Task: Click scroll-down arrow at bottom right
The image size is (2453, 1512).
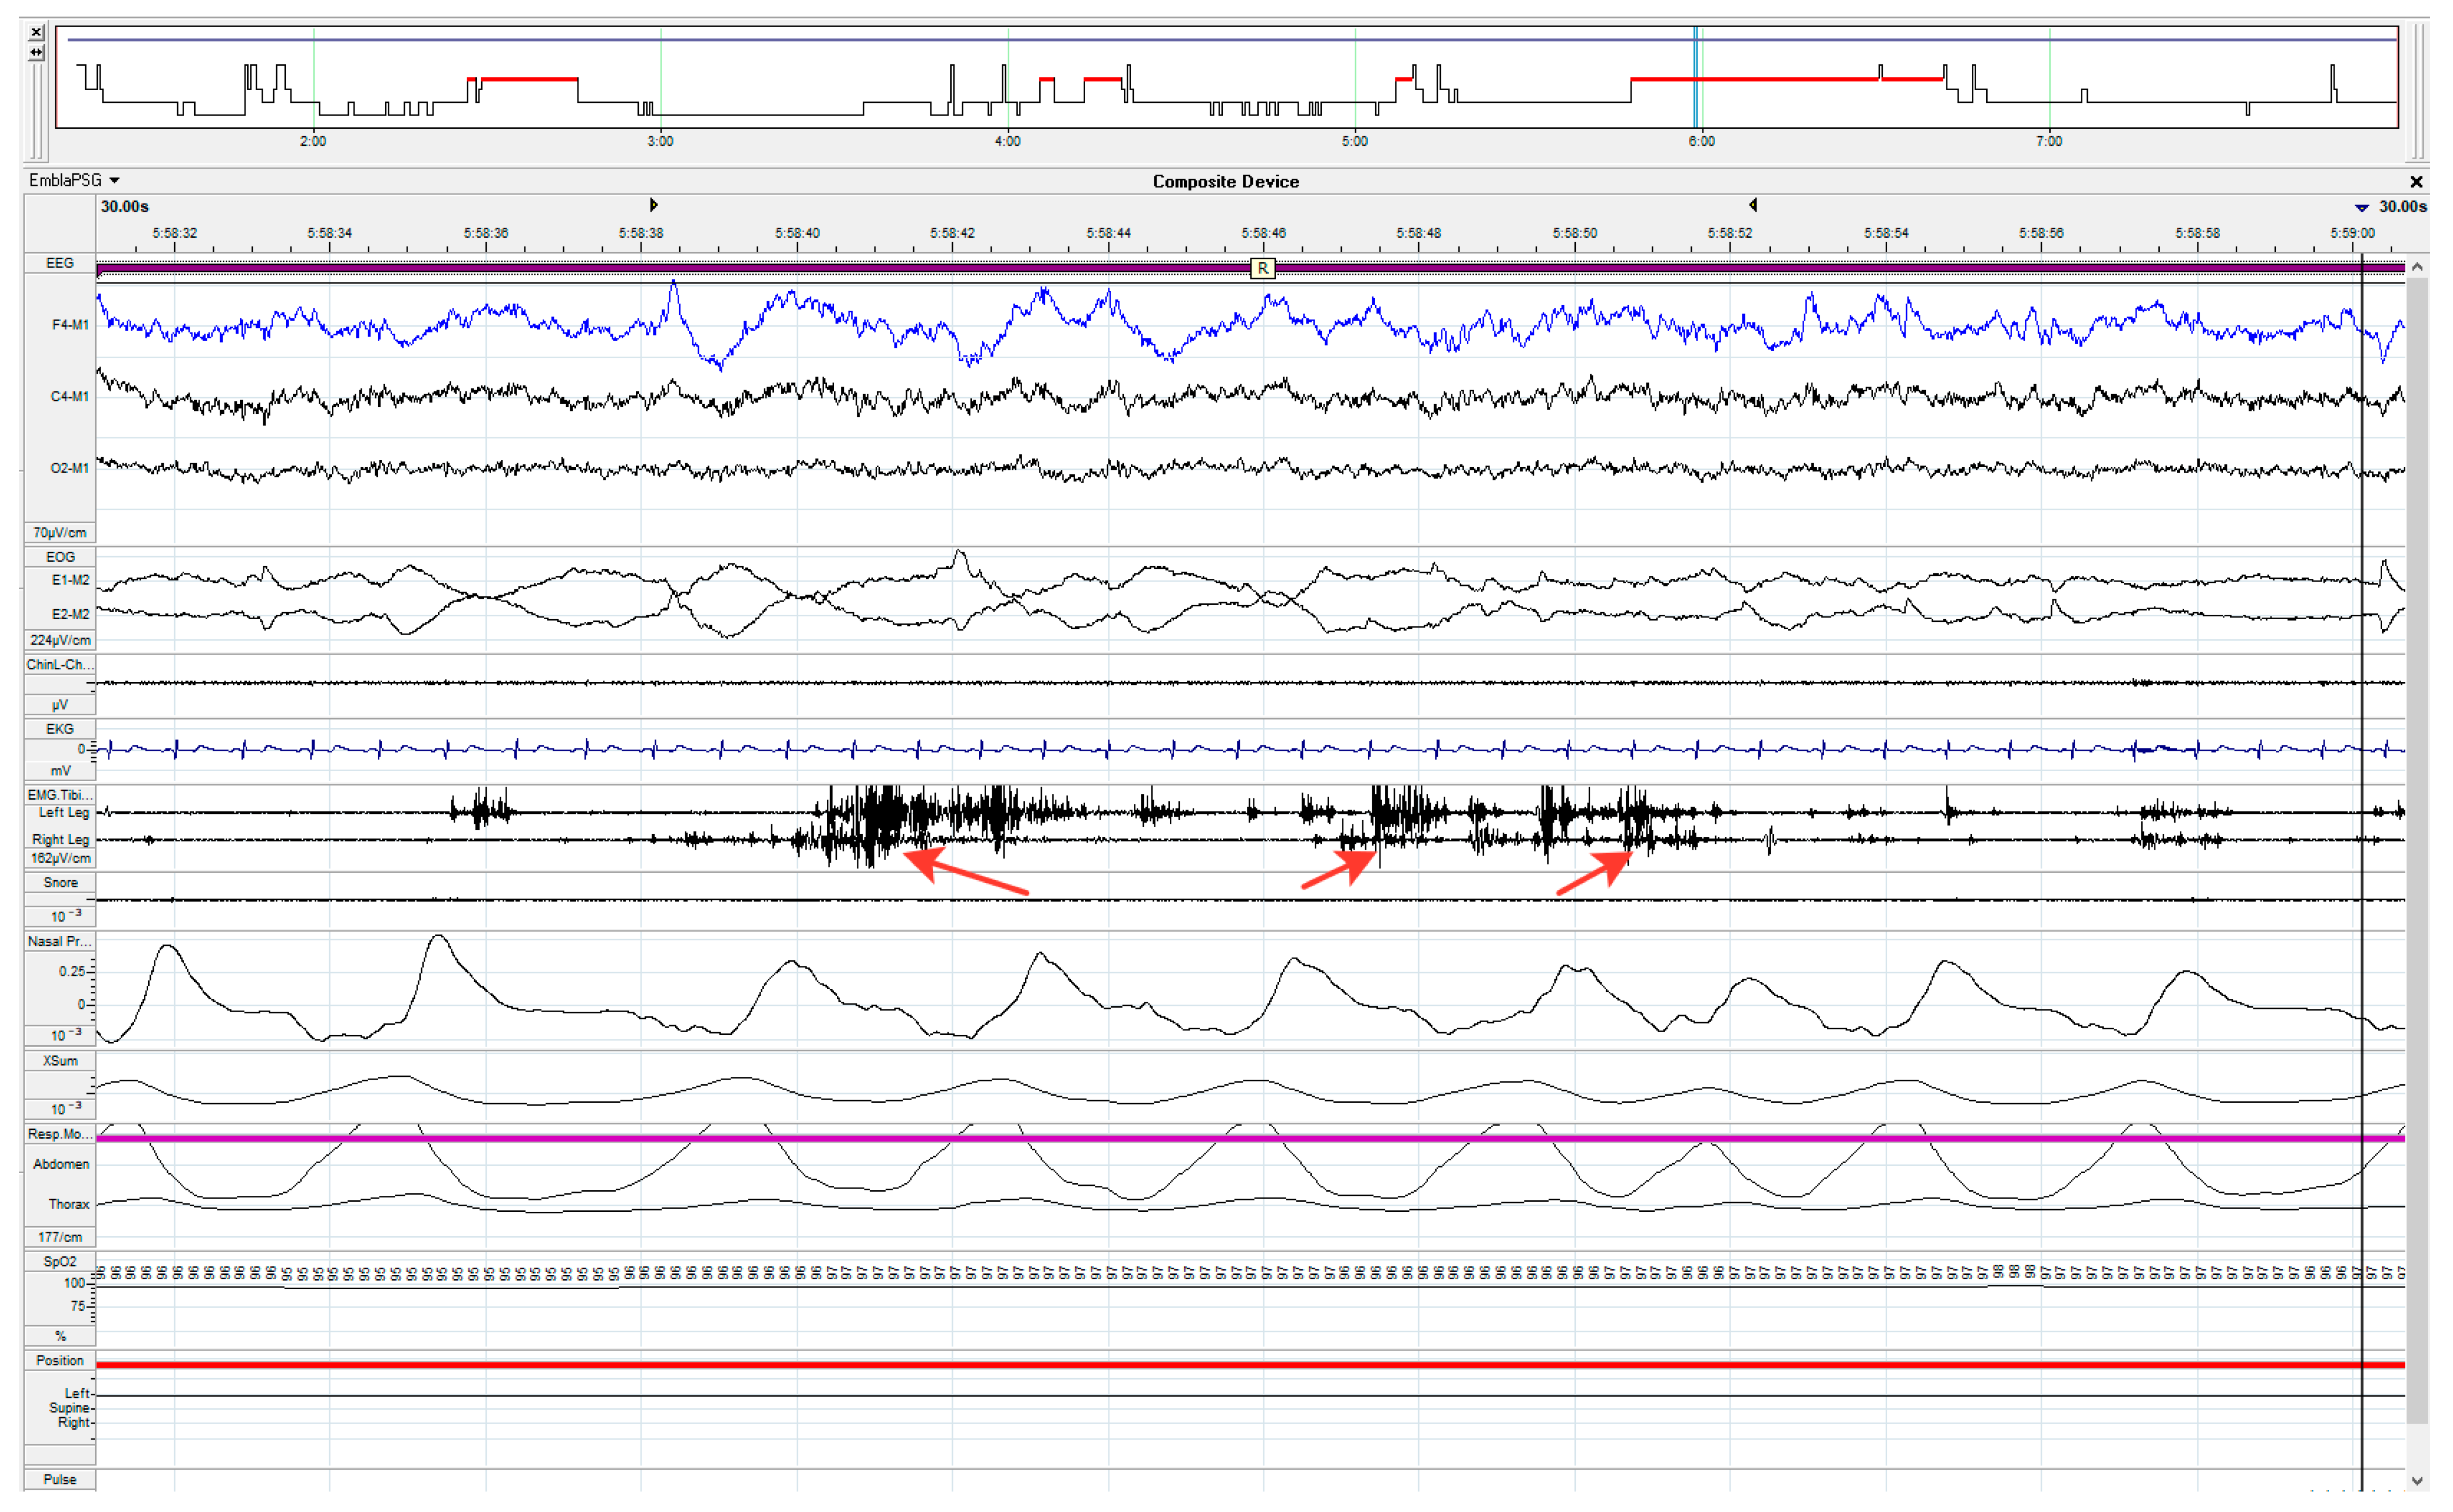Action: [x=2417, y=1481]
